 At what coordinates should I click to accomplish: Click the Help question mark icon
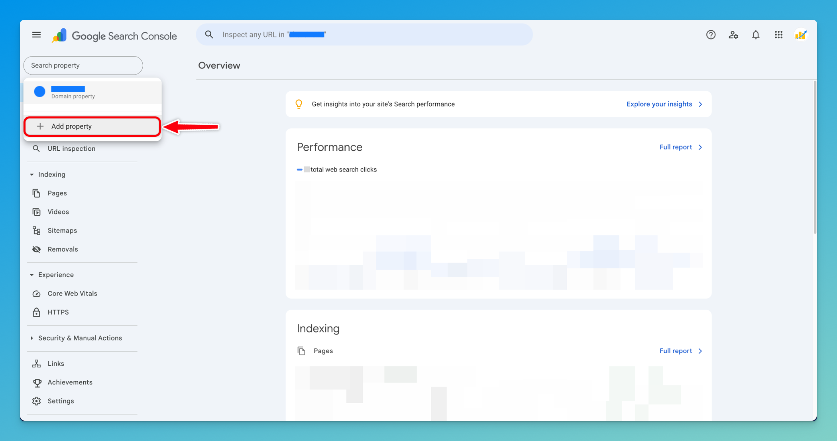[x=711, y=35]
